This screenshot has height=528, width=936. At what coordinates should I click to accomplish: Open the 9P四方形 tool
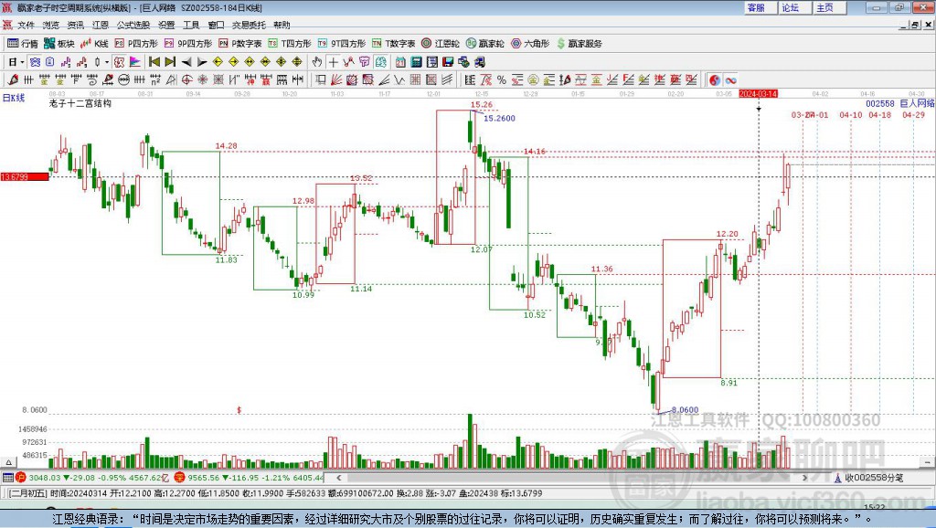click(188, 44)
